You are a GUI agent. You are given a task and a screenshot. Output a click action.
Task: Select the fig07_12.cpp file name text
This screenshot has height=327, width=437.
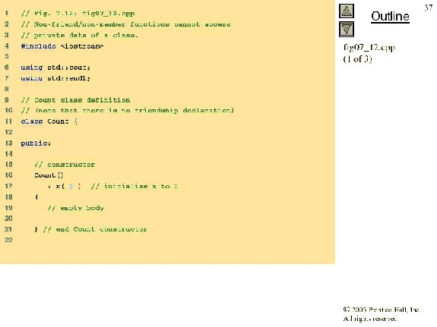pos(369,48)
